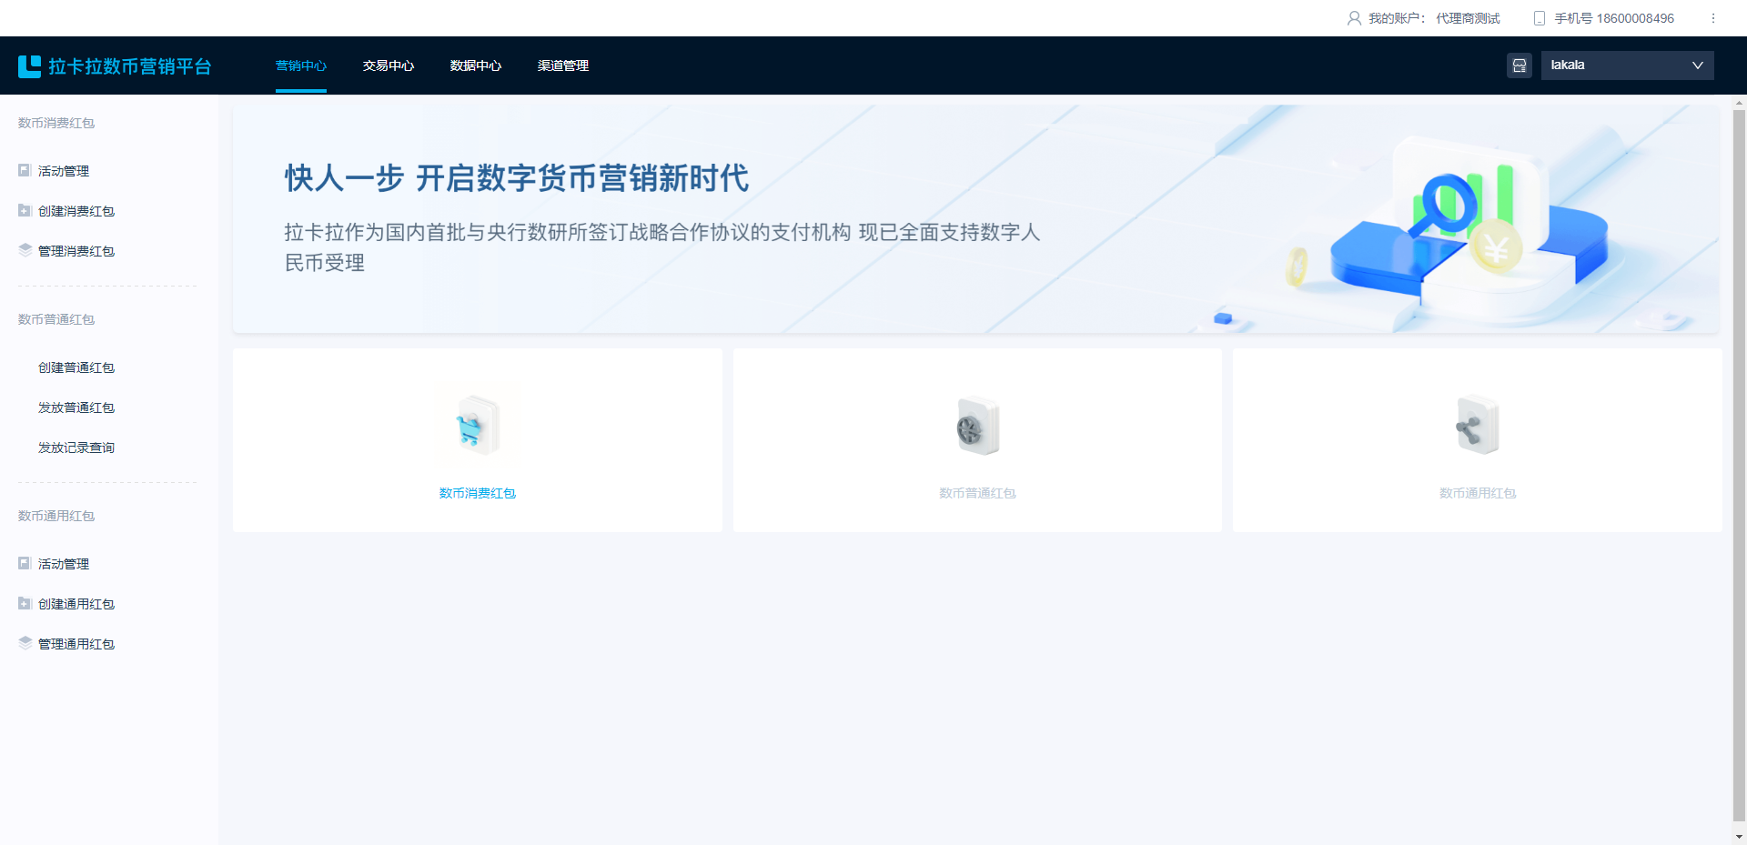The width and height of the screenshot is (1747, 845).
Task: Click the user account avatar icon
Action: pyautogui.click(x=1354, y=18)
